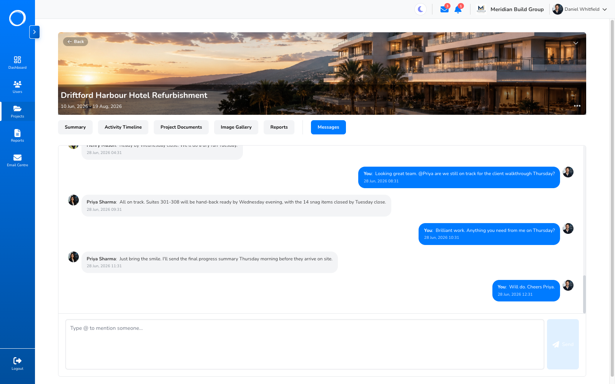Open the three-dot project options menu
The height and width of the screenshot is (384, 615).
click(x=577, y=106)
